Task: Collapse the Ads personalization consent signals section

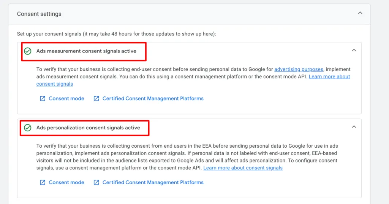Action: [x=354, y=127]
